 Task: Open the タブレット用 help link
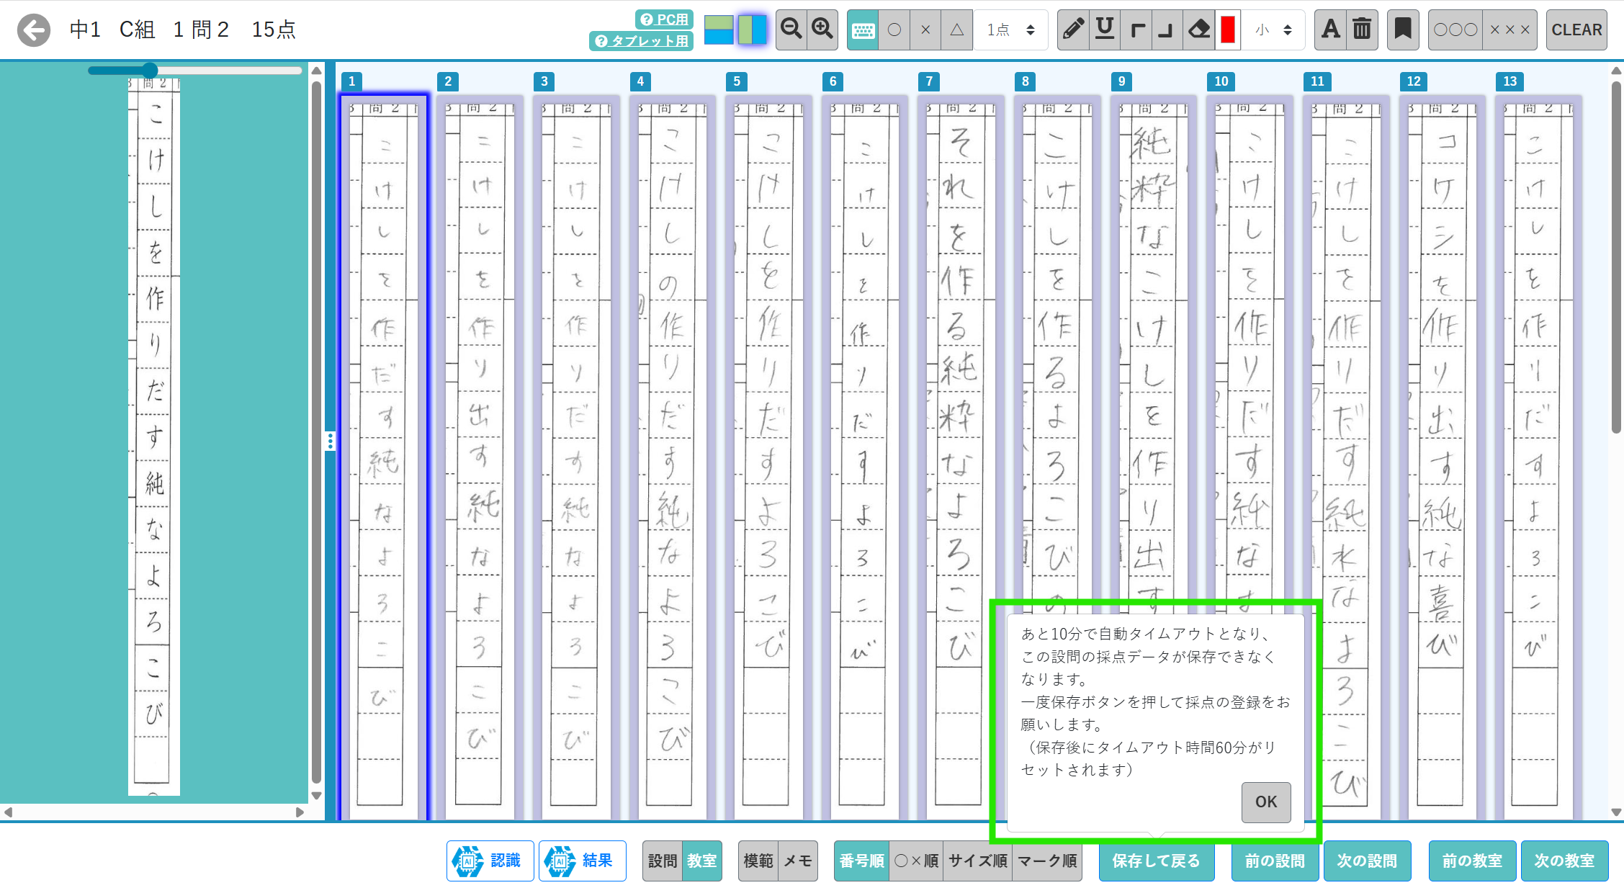642,41
